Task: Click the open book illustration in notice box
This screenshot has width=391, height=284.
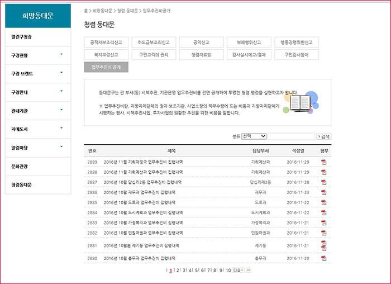Action: pyautogui.click(x=301, y=103)
